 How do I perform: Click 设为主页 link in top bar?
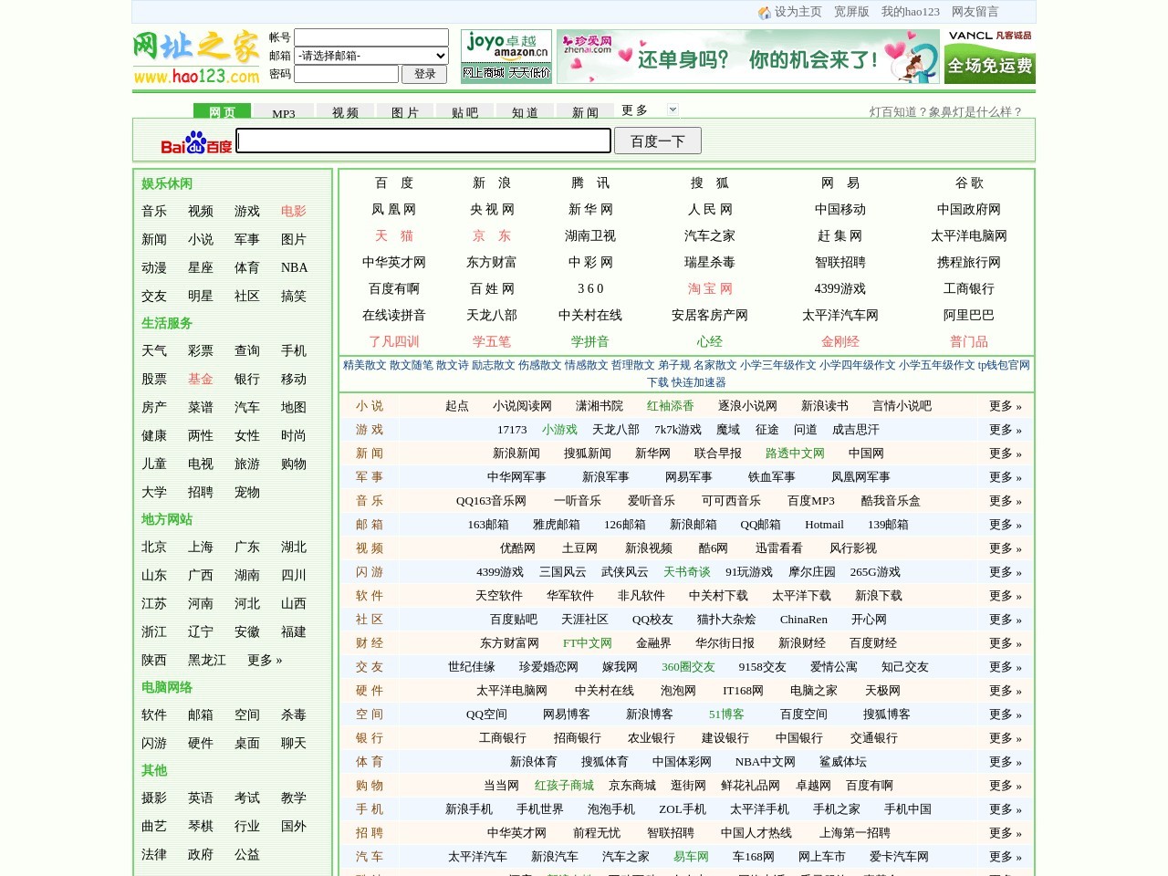pos(798,12)
